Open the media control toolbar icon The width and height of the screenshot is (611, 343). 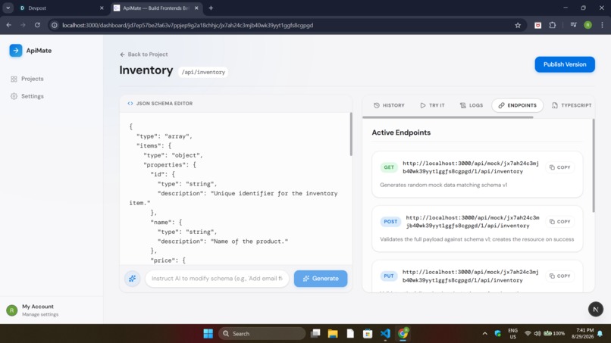(574, 25)
